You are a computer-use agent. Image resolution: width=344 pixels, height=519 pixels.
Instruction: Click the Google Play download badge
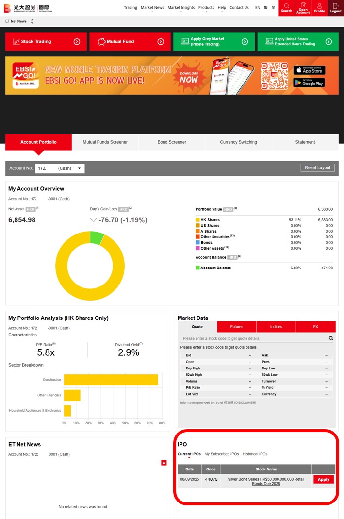309,83
